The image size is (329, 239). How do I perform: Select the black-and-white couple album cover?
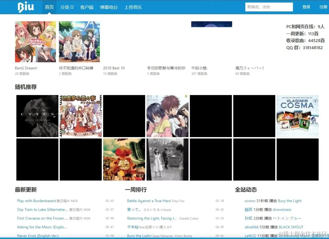(168, 159)
